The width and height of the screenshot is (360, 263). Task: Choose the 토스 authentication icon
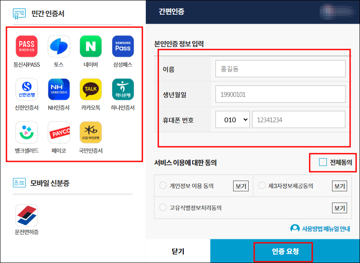pos(59,46)
